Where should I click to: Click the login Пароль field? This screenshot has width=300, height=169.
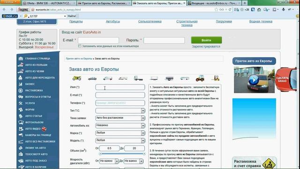(164, 40)
